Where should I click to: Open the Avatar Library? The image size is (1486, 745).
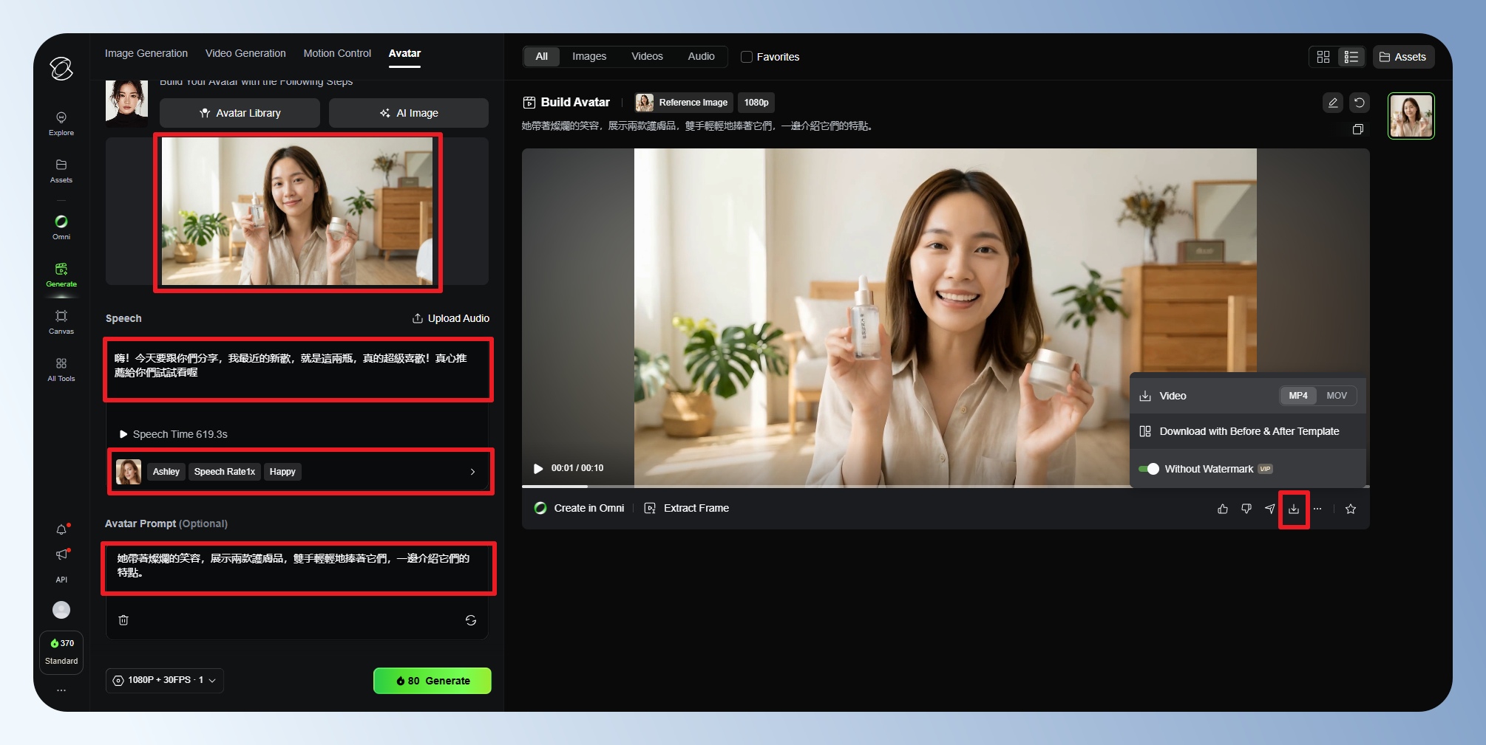[x=240, y=113]
